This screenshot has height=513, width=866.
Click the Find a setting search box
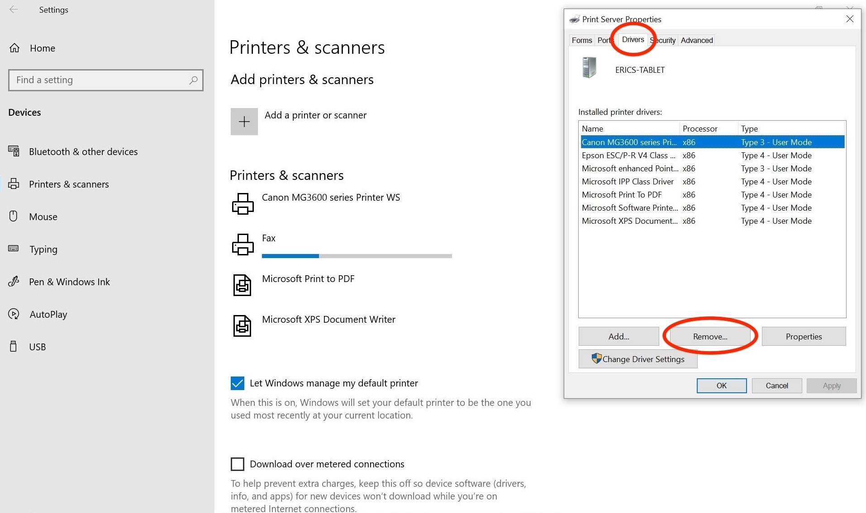coord(106,80)
